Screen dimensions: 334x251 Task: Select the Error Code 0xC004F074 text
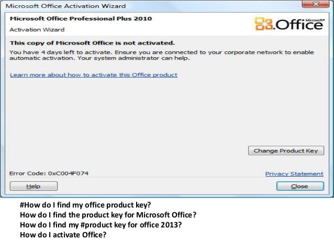tap(49, 173)
